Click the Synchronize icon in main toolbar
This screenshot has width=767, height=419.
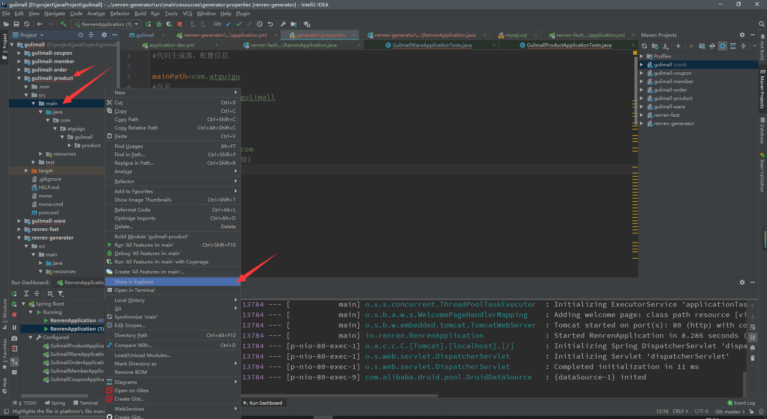pos(27,24)
